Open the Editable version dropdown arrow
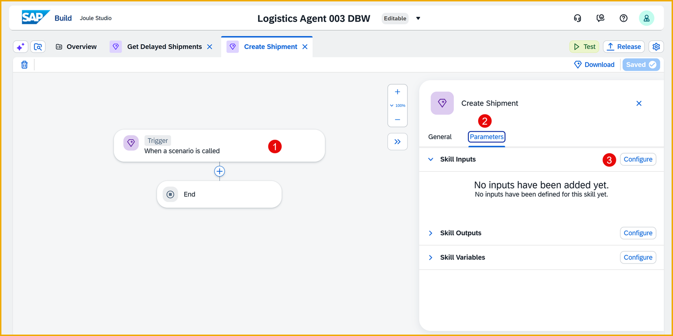The width and height of the screenshot is (673, 336). 418,18
